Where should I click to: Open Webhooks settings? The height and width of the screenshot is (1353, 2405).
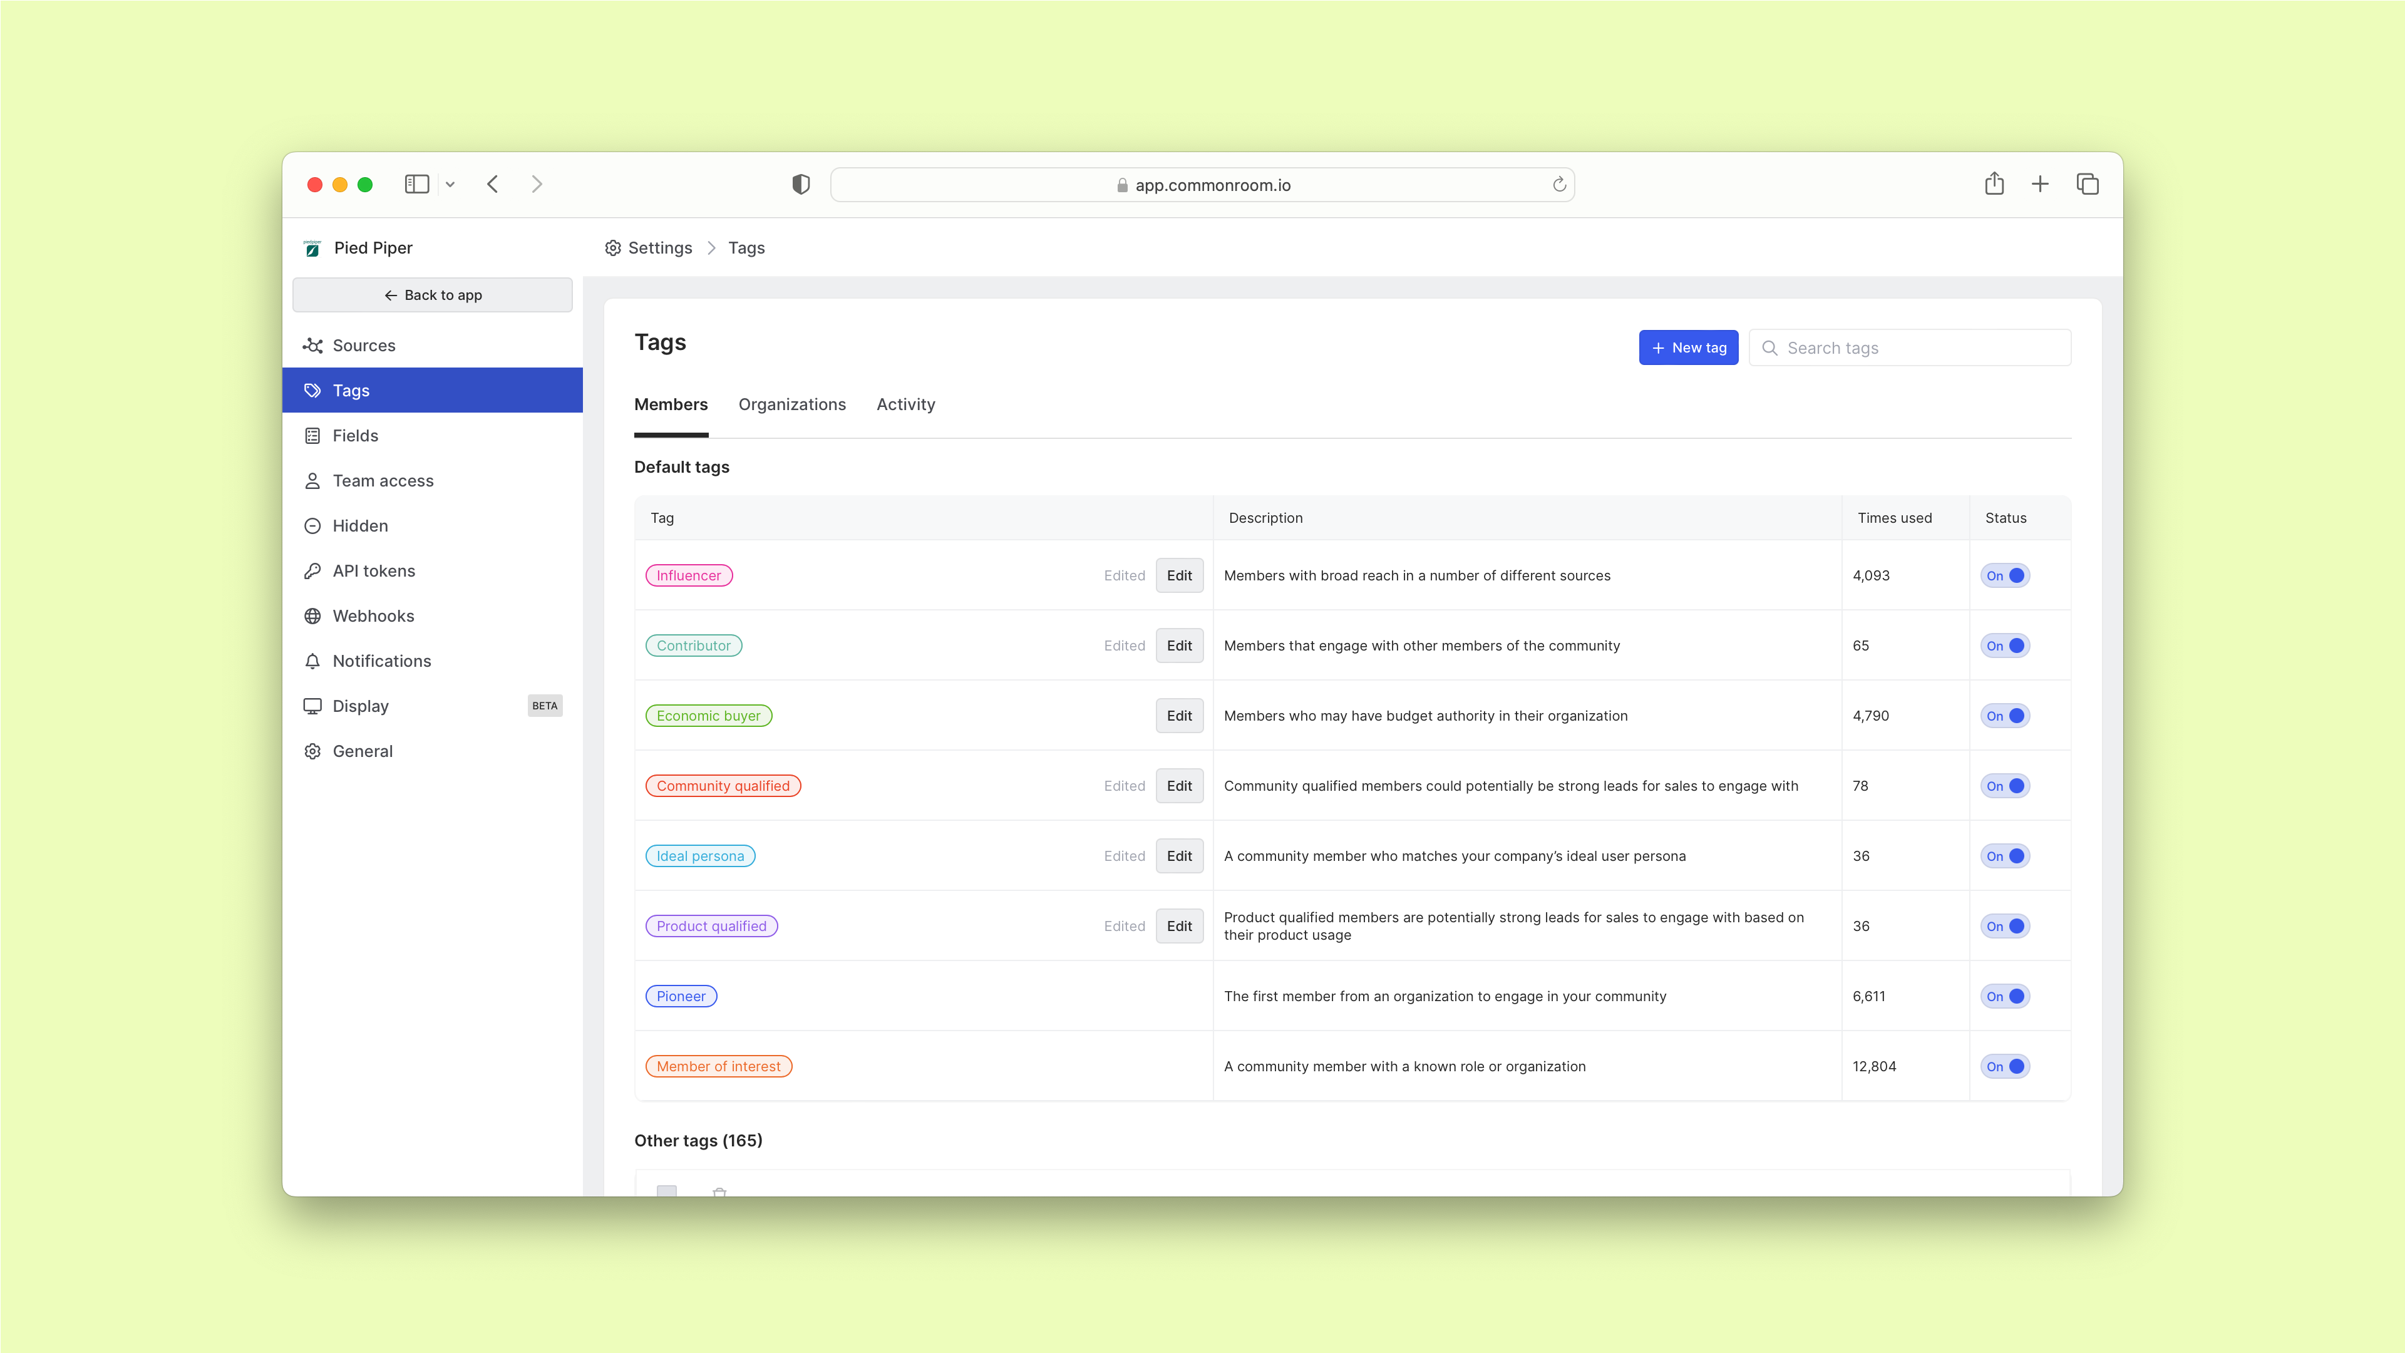373,616
